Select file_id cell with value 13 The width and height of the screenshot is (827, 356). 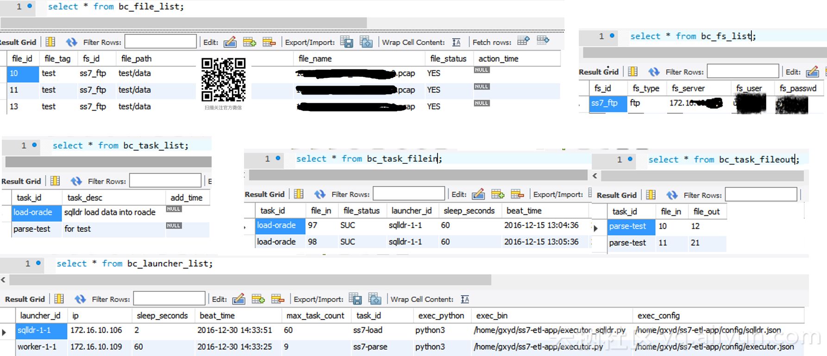[23, 107]
